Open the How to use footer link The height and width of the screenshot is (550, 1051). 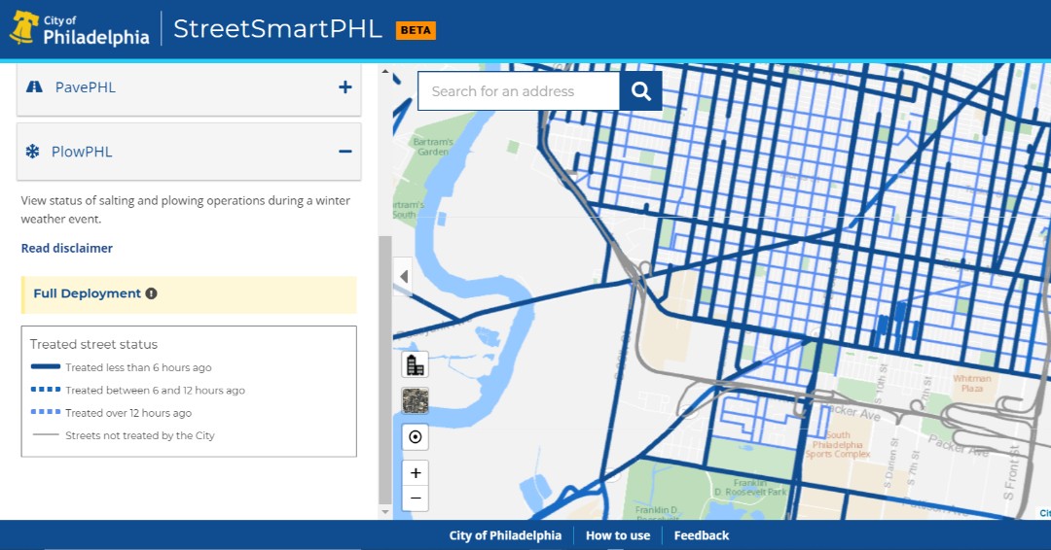617,535
